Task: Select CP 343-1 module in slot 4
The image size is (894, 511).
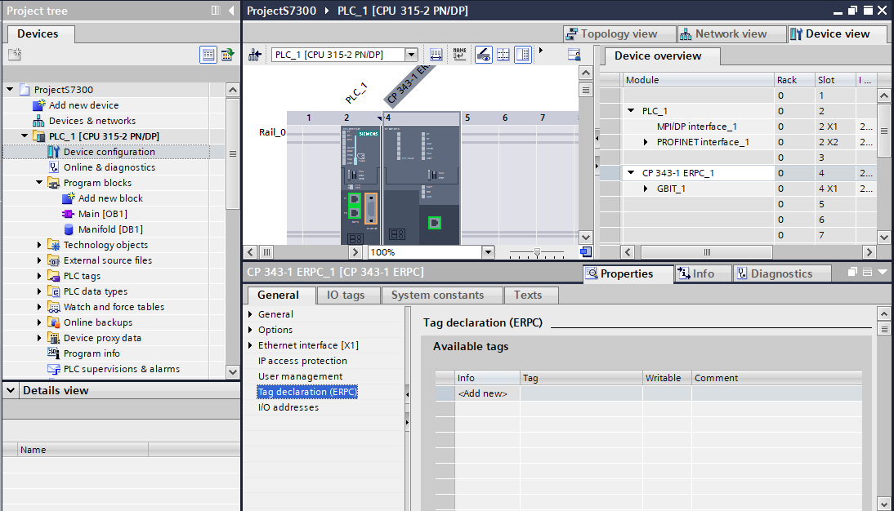Action: pos(422,185)
